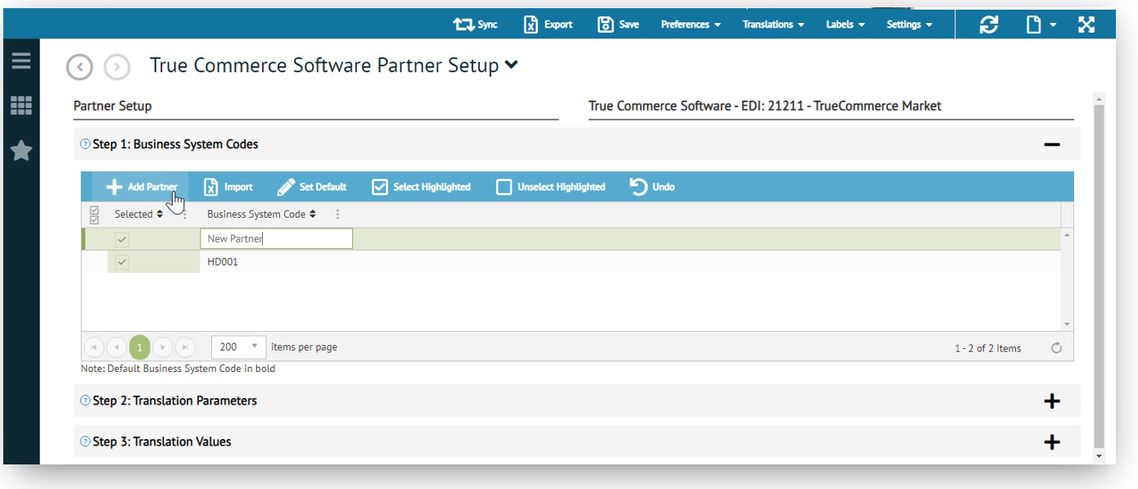1138x489 pixels.
Task: Click the Sync icon in the top bar
Action: (462, 24)
